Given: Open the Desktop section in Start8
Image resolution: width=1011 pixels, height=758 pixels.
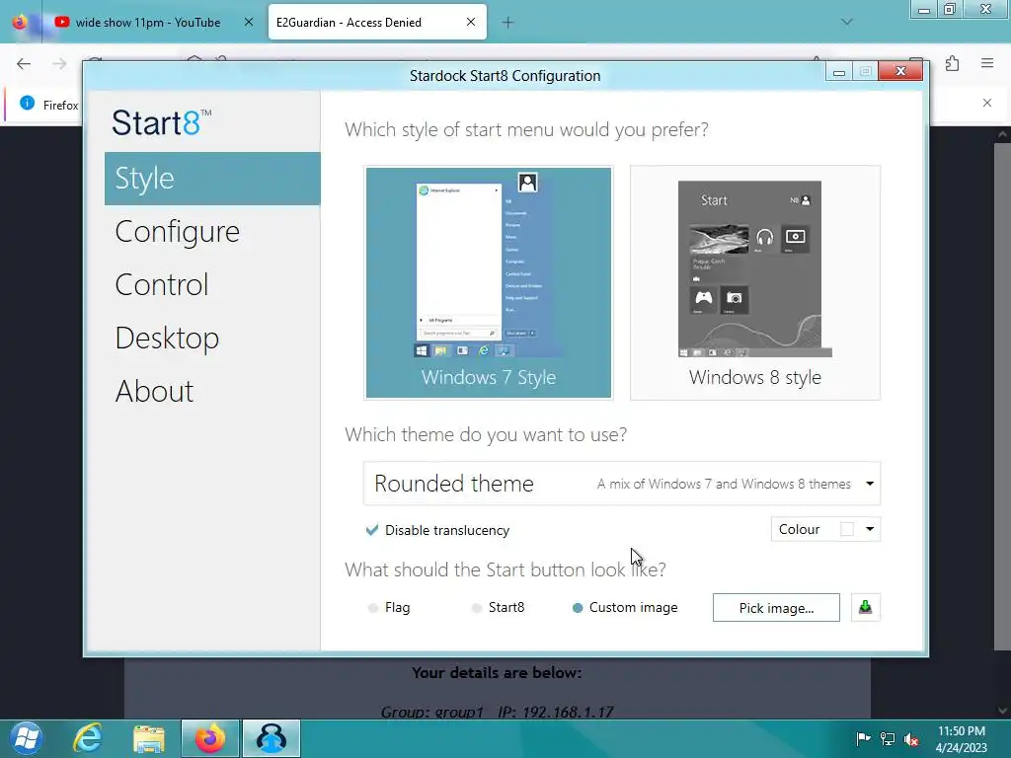Looking at the screenshot, I should click(167, 339).
